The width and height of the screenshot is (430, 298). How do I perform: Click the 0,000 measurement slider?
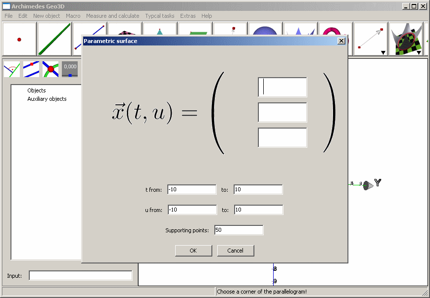(70, 69)
